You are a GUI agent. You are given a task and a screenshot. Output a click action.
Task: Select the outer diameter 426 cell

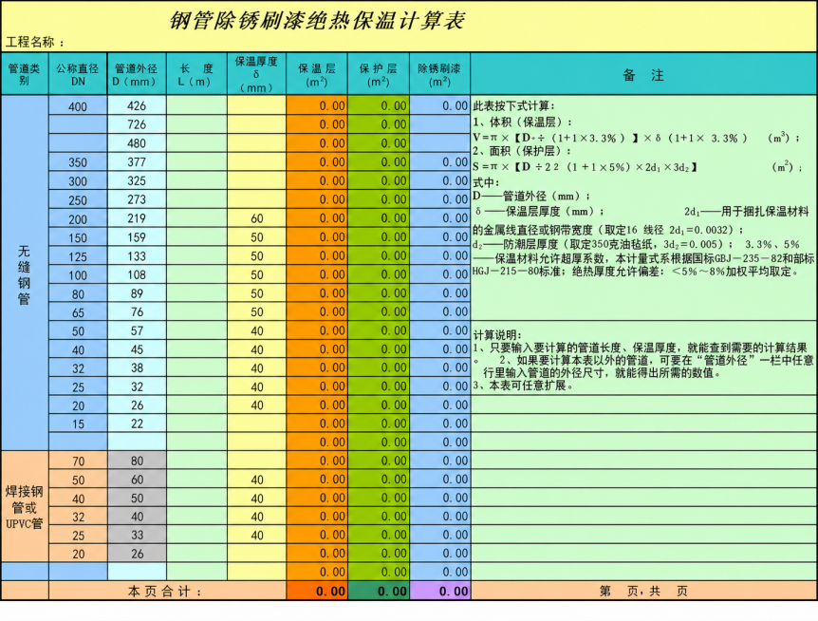click(x=137, y=106)
